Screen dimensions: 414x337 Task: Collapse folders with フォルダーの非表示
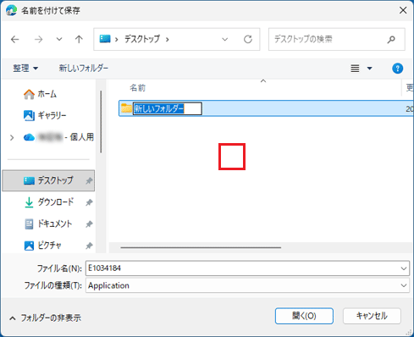[x=45, y=318]
